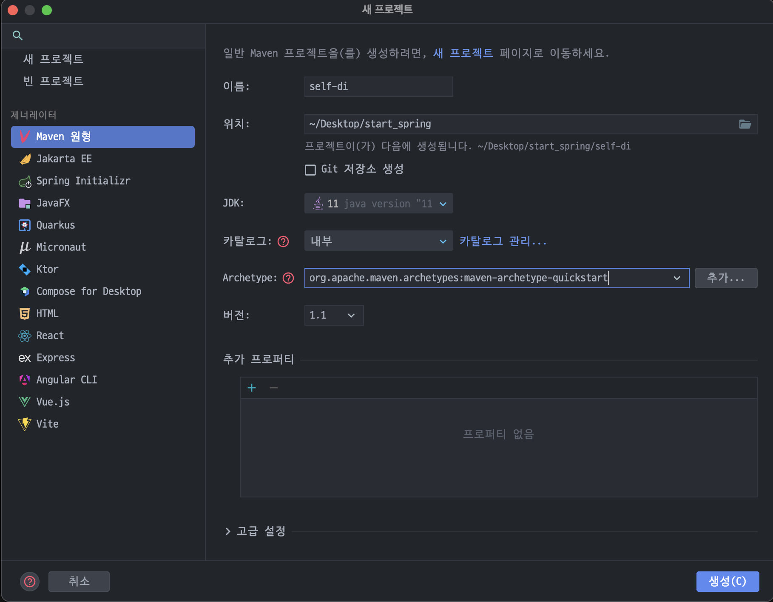Open help with the bottom question-mark button
Image resolution: width=773 pixels, height=602 pixels.
coord(30,581)
